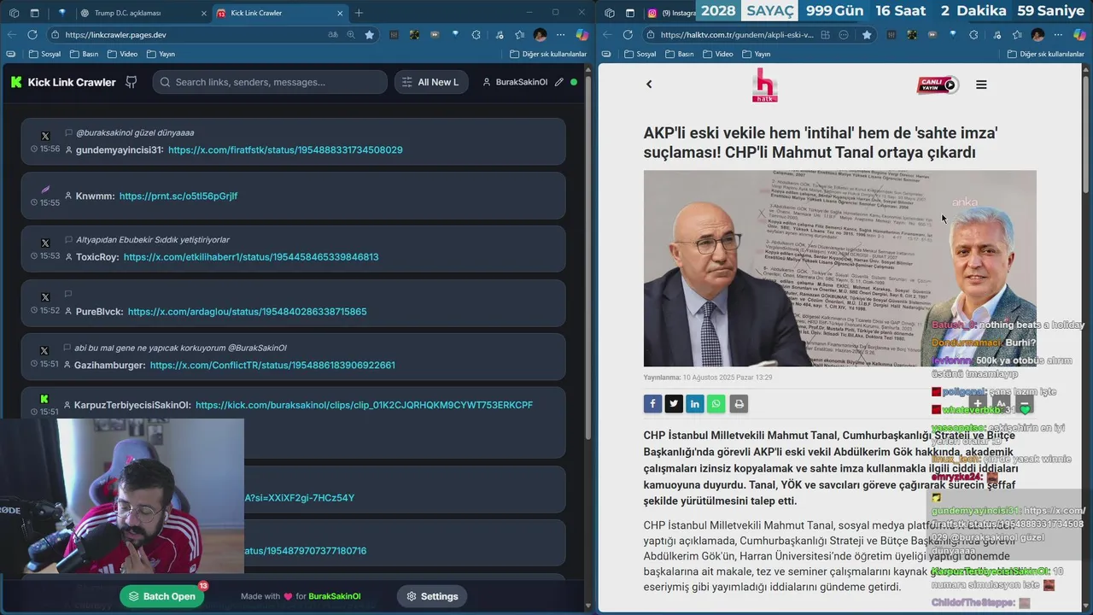Open GitHub icon next to Kick Link Crawler
1093x615 pixels.
(132, 82)
